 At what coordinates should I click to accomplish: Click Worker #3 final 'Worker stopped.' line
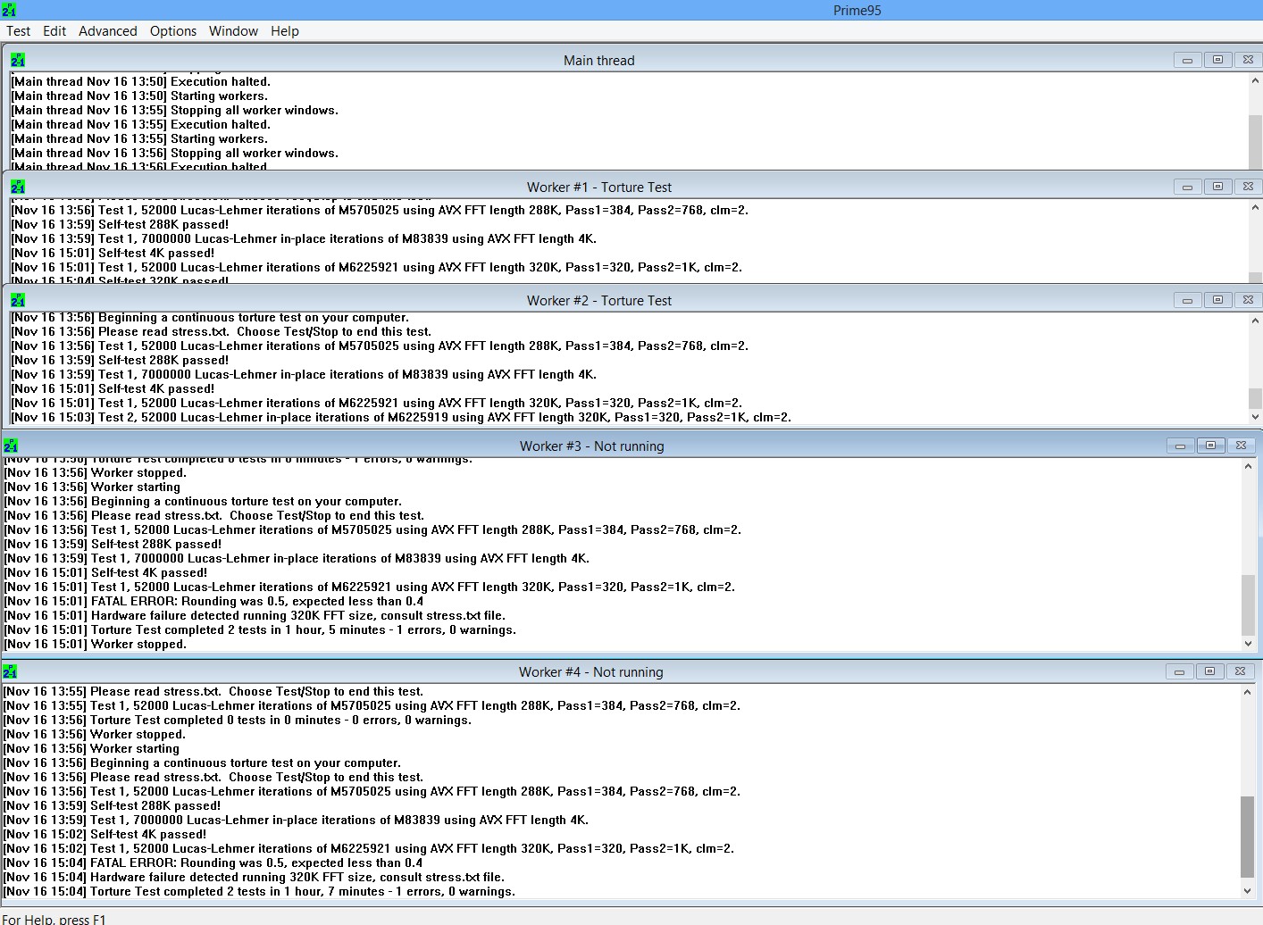(x=96, y=644)
